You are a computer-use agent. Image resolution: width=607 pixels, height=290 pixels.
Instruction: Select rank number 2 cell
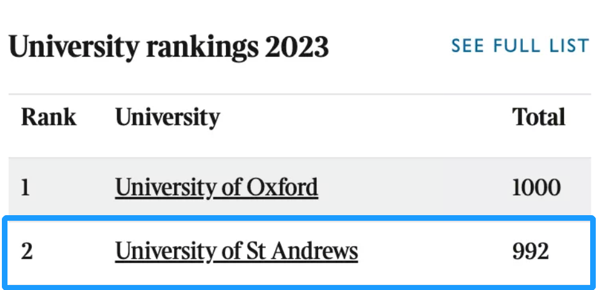coord(27,251)
